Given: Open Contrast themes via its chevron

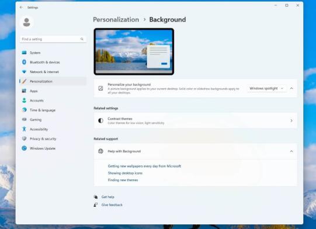Looking at the screenshot, I should [291, 120].
